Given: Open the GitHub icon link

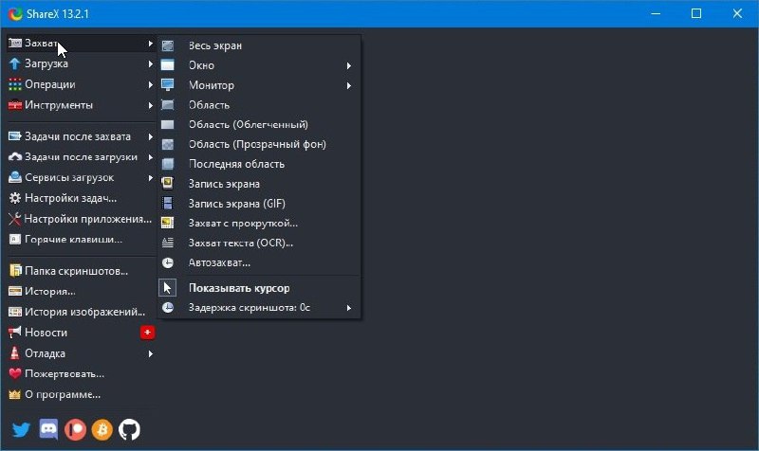Looking at the screenshot, I should [129, 429].
